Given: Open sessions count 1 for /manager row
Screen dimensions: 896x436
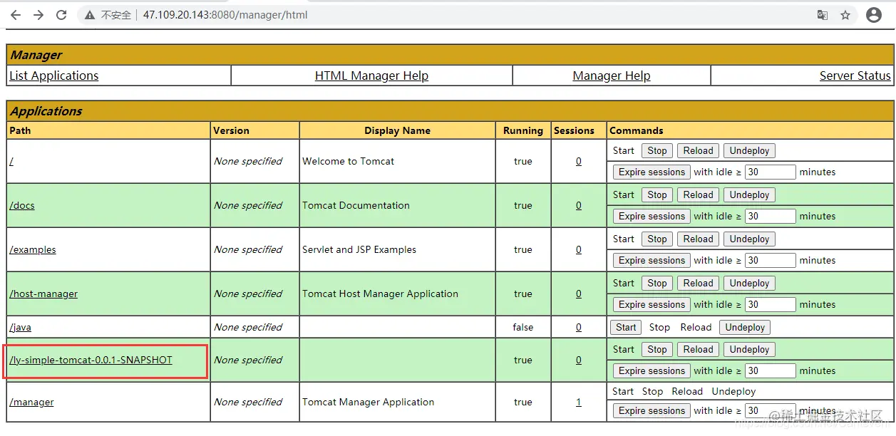Looking at the screenshot, I should tap(578, 402).
